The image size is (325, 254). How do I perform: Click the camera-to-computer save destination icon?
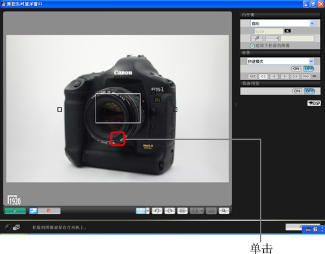[16, 227]
